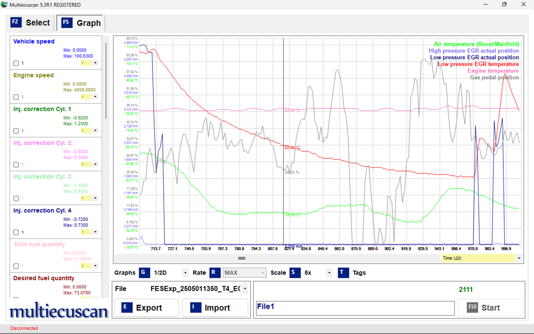
Task: Enable the Vehicle speed checkbox
Action: [x=16, y=63]
